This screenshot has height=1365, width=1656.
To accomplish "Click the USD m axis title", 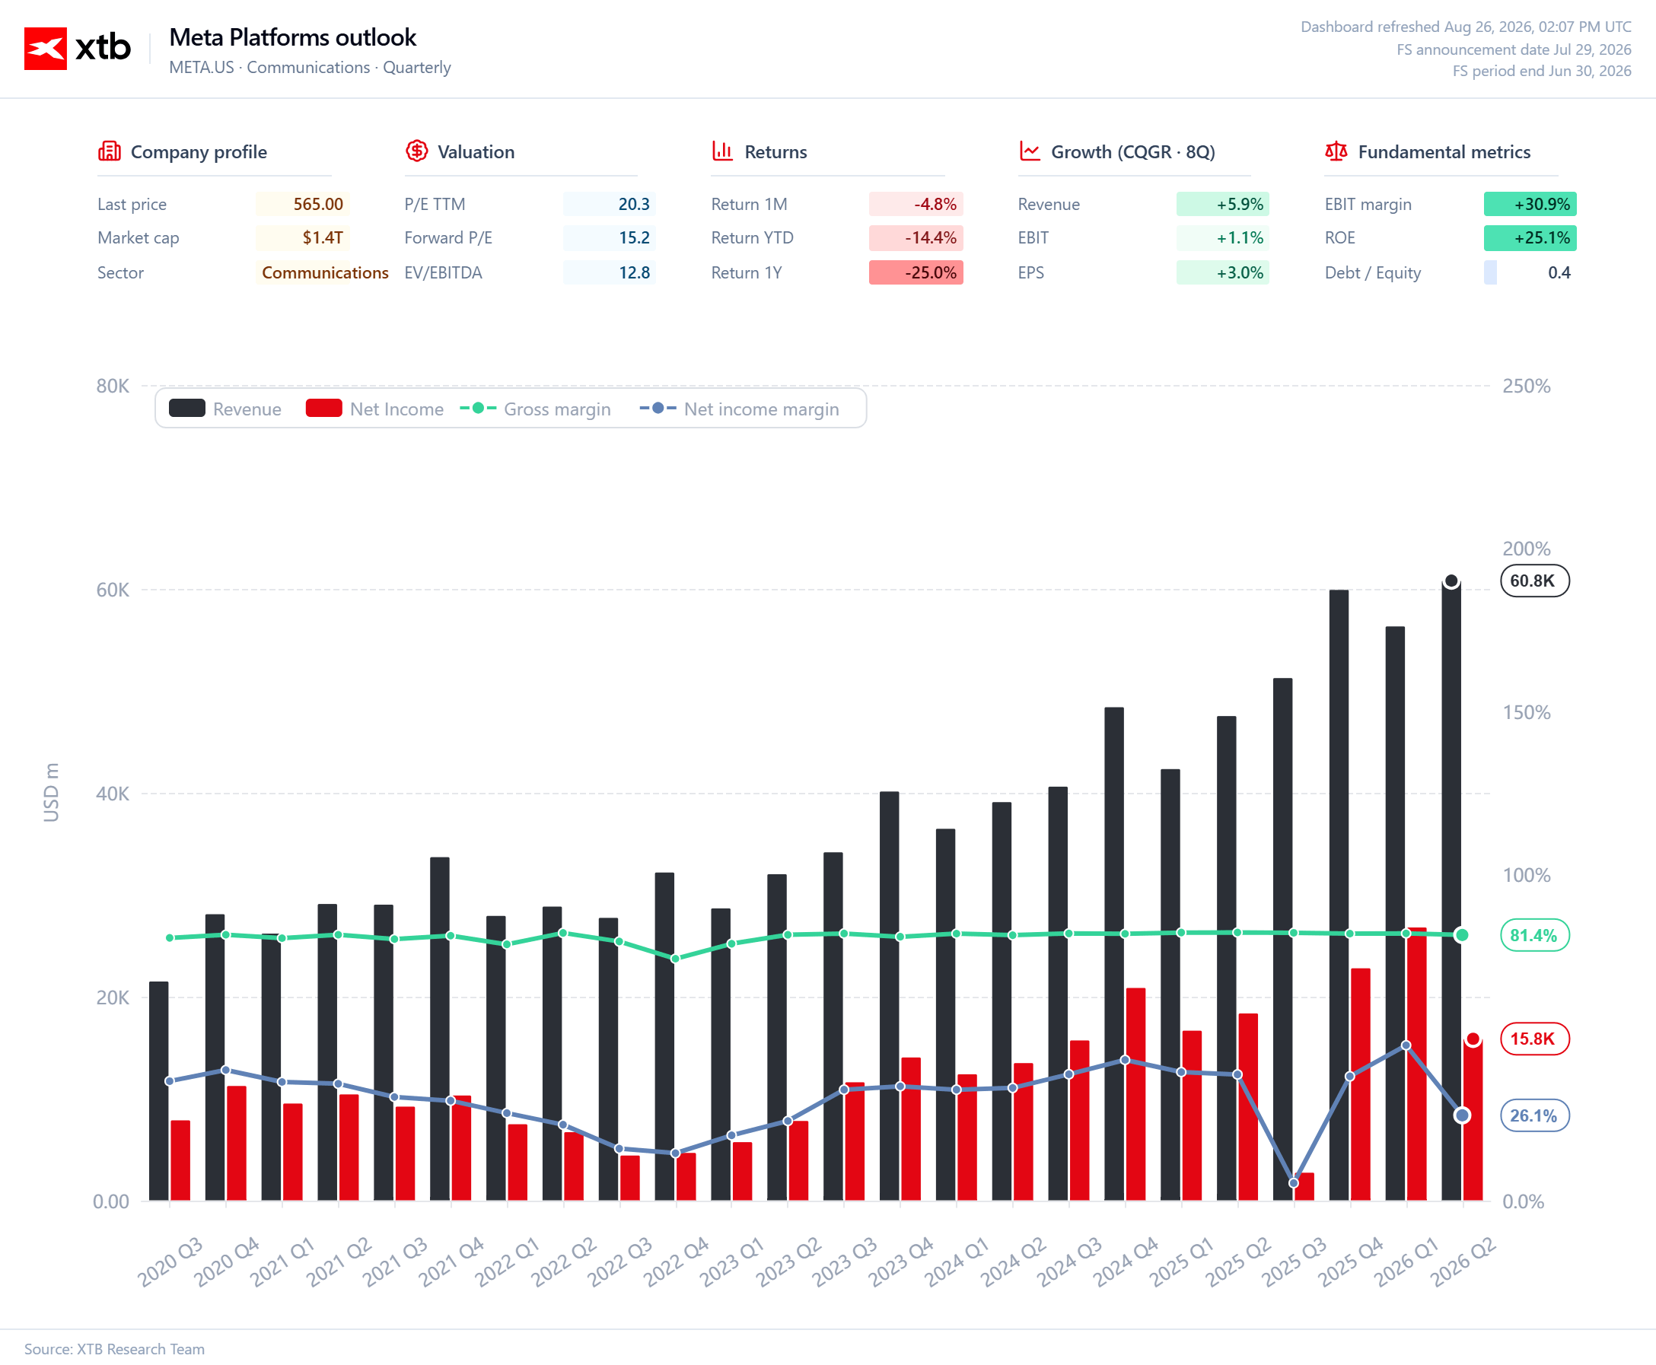I will (x=51, y=793).
